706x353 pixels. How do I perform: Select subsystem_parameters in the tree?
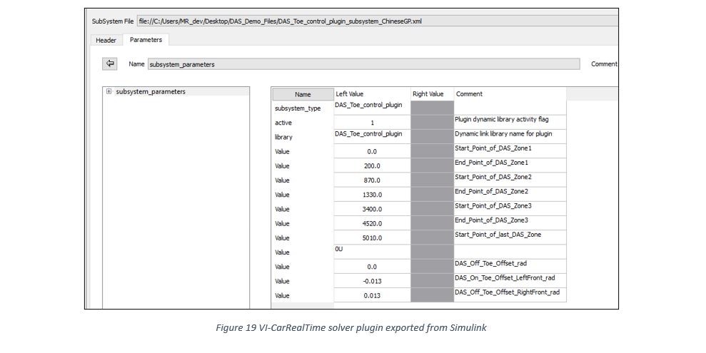[x=151, y=91]
